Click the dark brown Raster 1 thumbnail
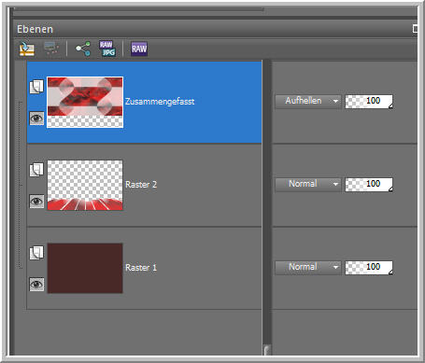 click(85, 268)
